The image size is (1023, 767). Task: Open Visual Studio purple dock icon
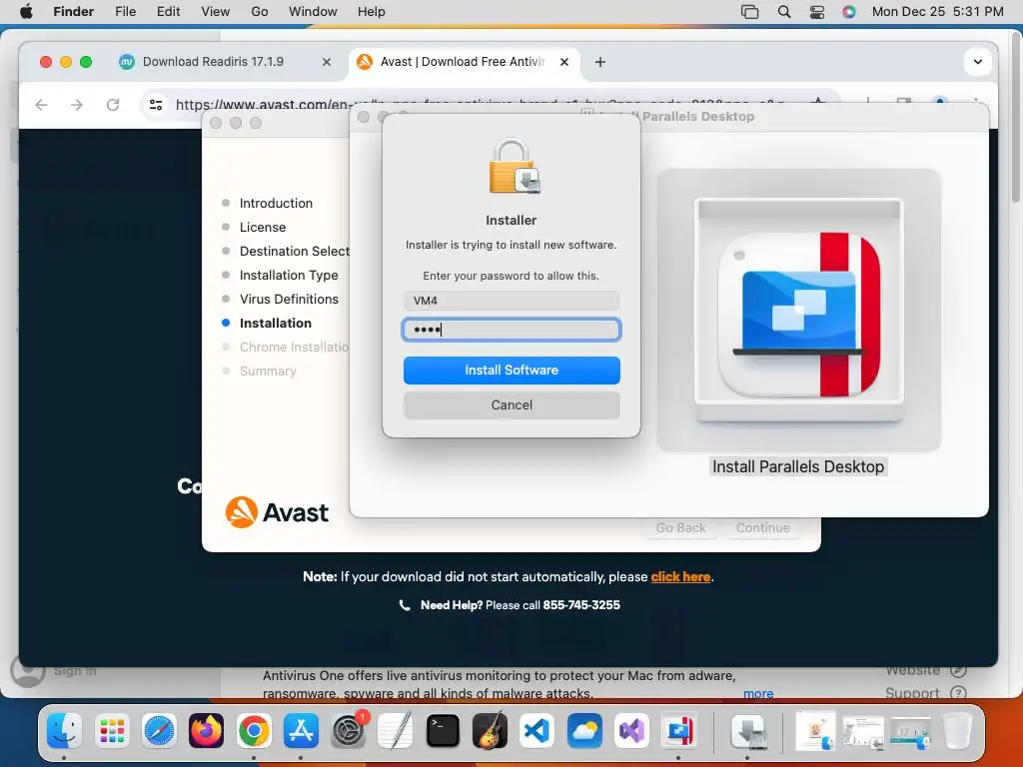pyautogui.click(x=631, y=730)
